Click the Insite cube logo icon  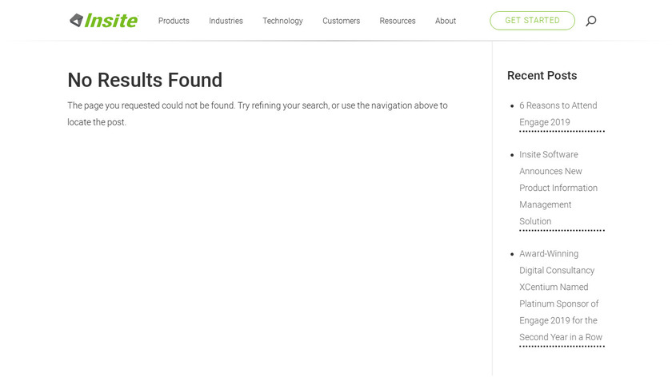click(x=76, y=20)
